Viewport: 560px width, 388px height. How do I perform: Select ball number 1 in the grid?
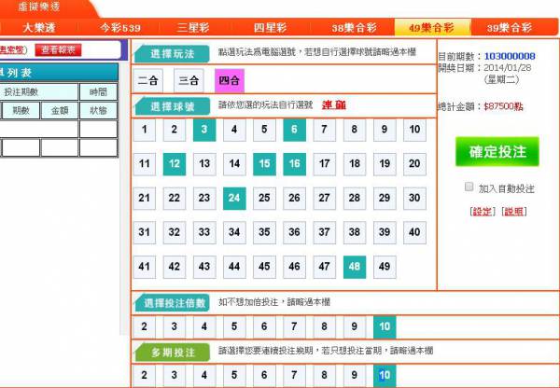coord(145,130)
